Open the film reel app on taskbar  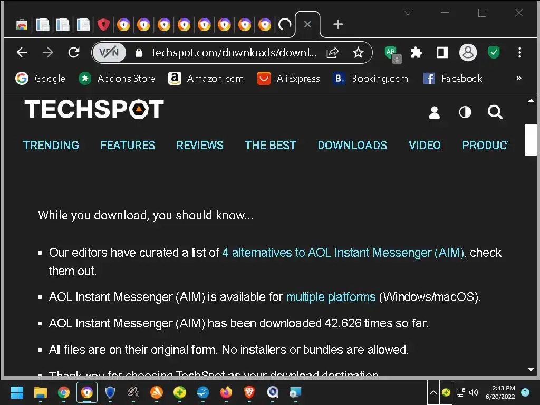pyautogui.click(x=133, y=392)
